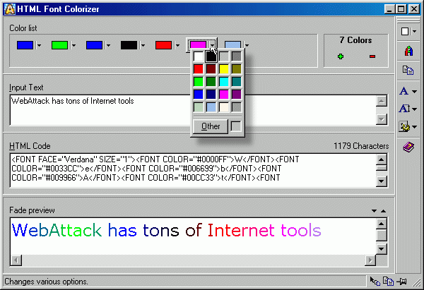The width and height of the screenshot is (424, 290).
Task: Open dropdown beside first blue swatch
Action: click(39, 45)
